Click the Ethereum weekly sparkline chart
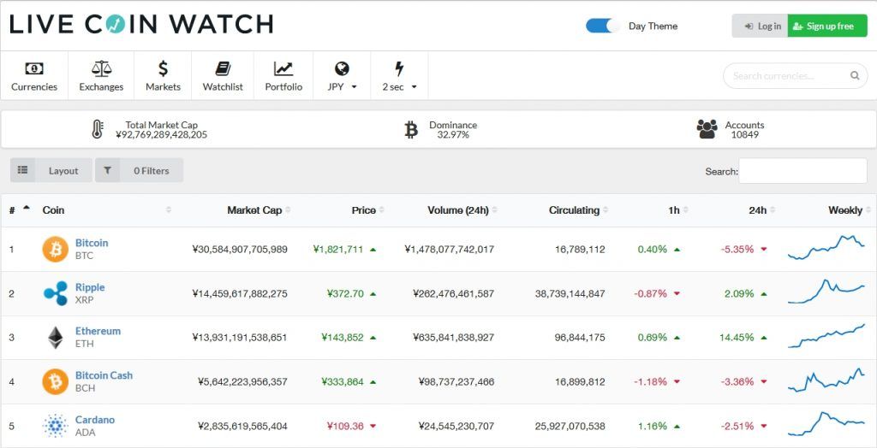The height and width of the screenshot is (448, 877). click(x=826, y=336)
